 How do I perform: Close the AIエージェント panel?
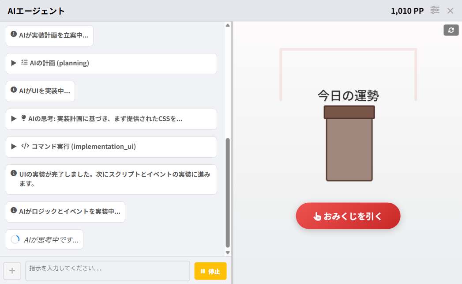click(x=450, y=11)
